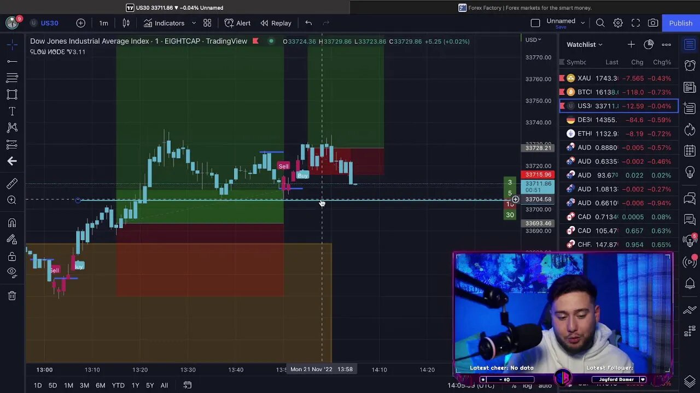This screenshot has height=393, width=700.
Task: Open Ideas lightbulb panel
Action: point(690,172)
